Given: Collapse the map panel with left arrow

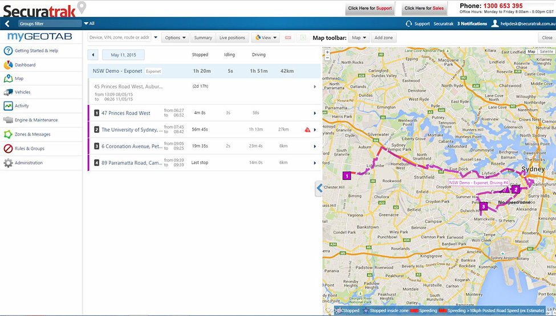Looking at the screenshot, I should point(319,188).
